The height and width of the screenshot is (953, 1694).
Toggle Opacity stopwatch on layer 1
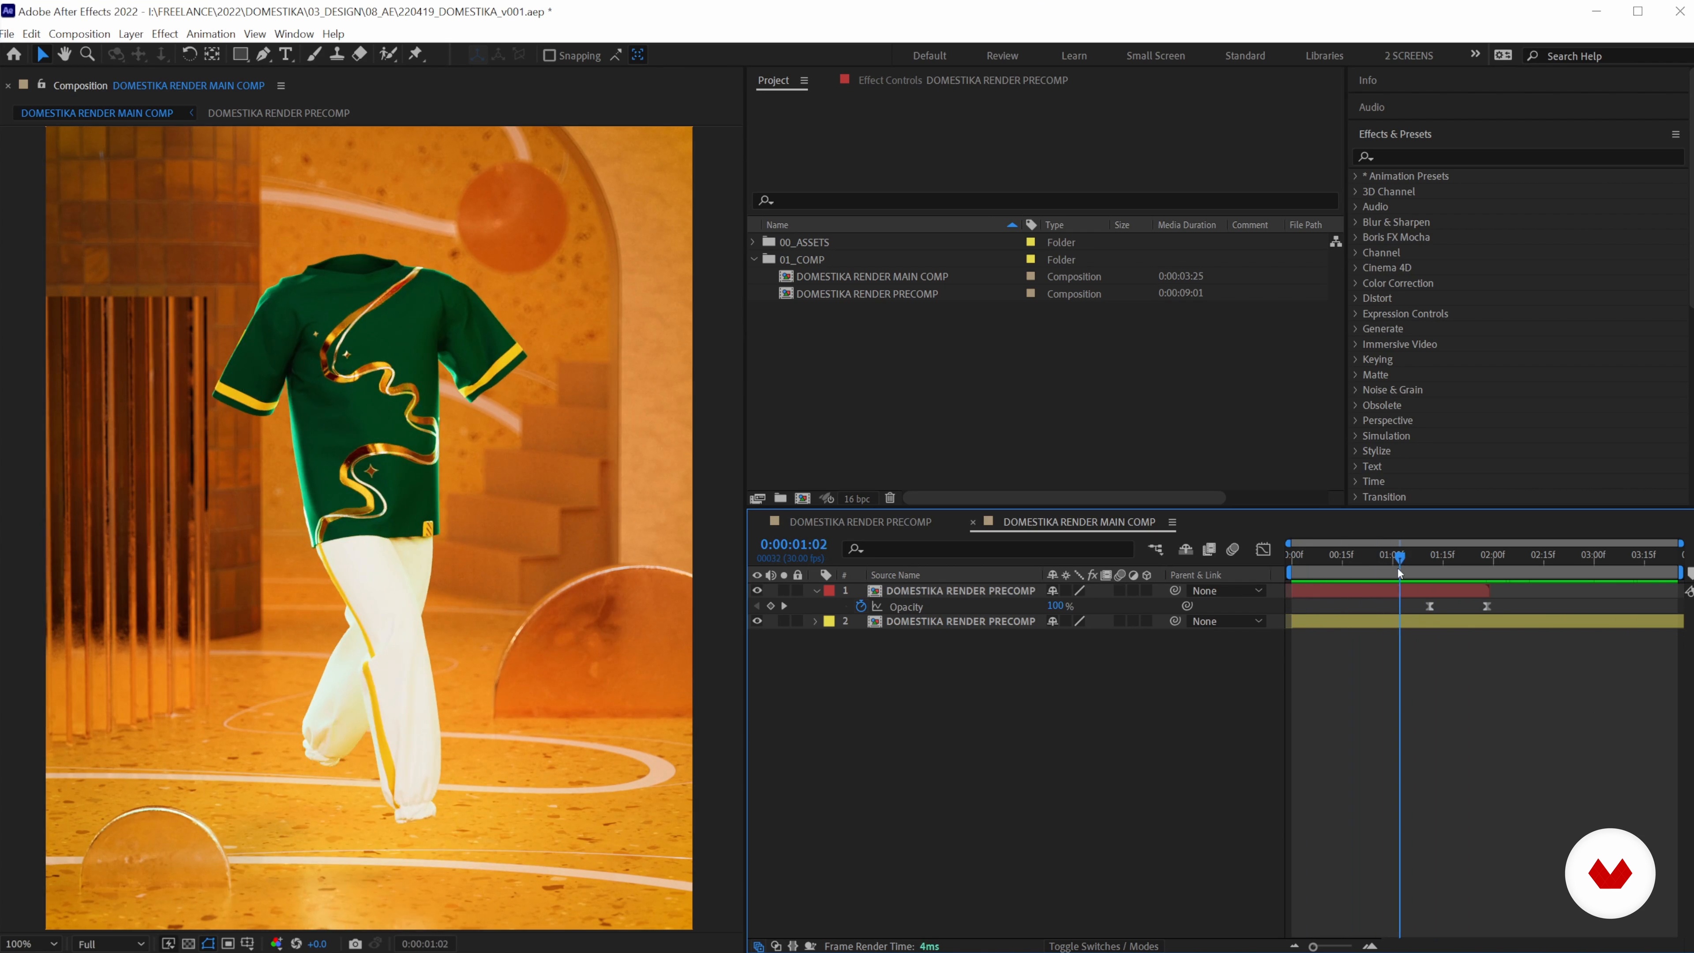[x=860, y=606]
